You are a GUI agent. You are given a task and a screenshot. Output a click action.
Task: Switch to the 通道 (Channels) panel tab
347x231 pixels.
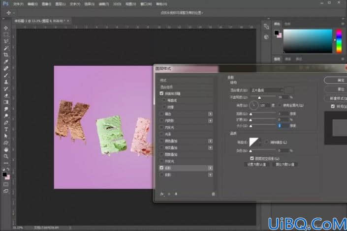click(288, 59)
